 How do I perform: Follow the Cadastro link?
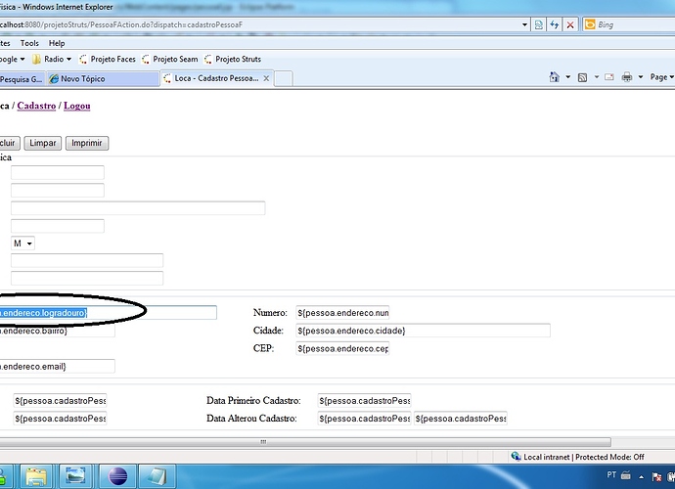36,106
